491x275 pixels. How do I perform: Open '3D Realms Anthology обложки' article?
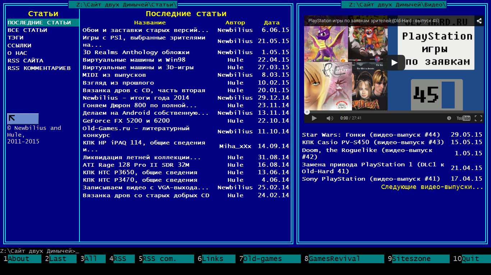coord(136,52)
